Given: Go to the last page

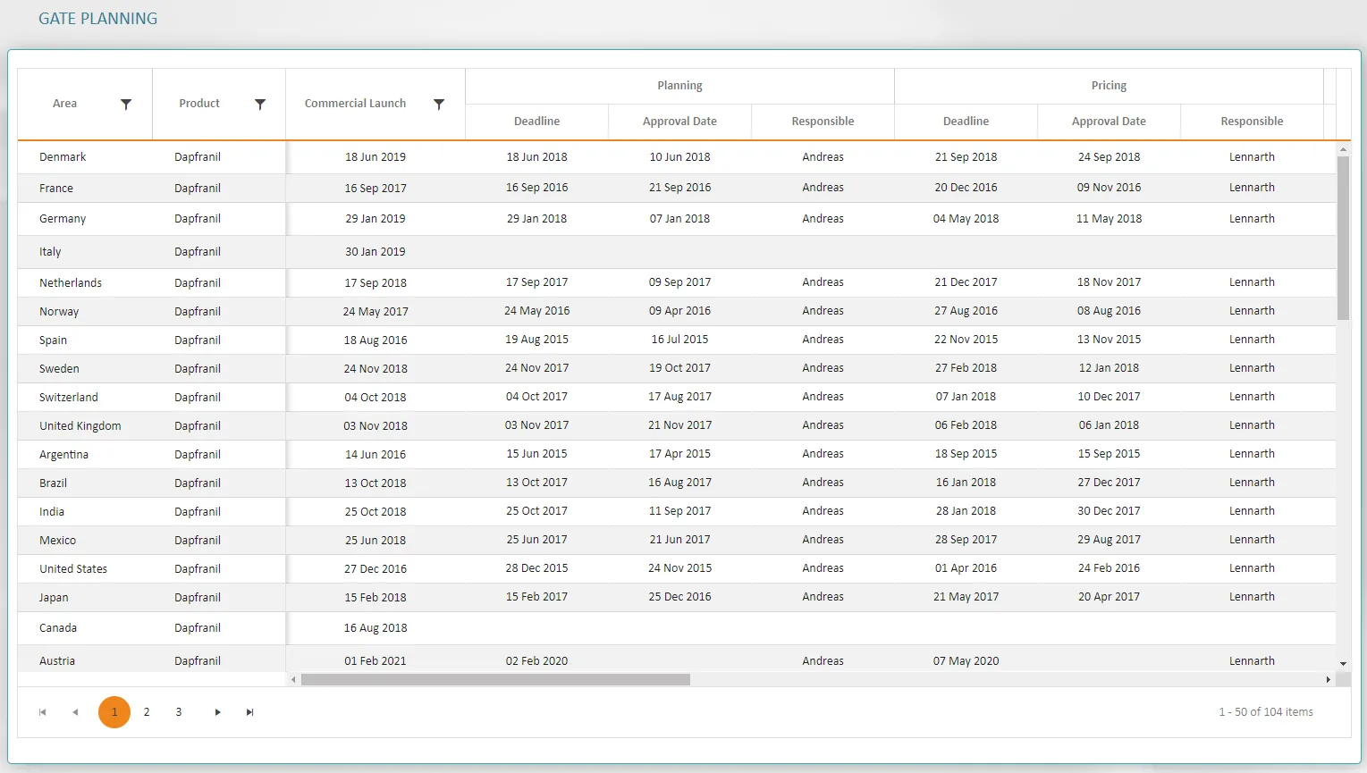Looking at the screenshot, I should tap(249, 712).
